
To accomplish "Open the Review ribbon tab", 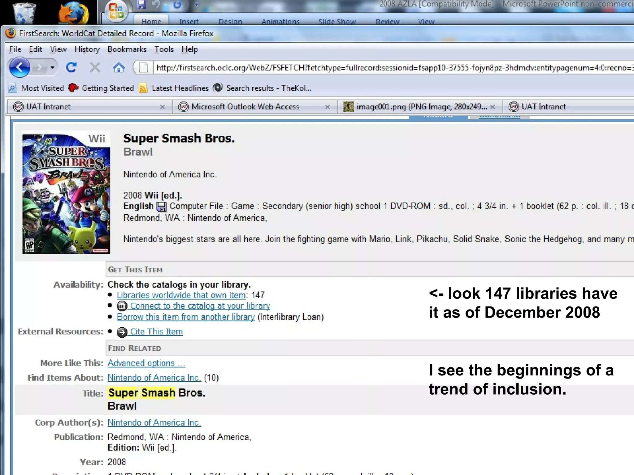I will point(388,21).
